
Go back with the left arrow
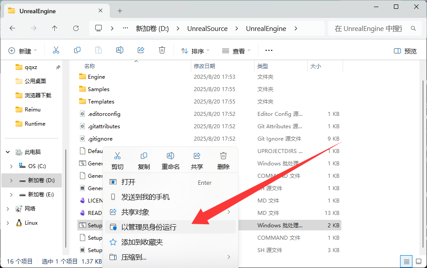12,28
